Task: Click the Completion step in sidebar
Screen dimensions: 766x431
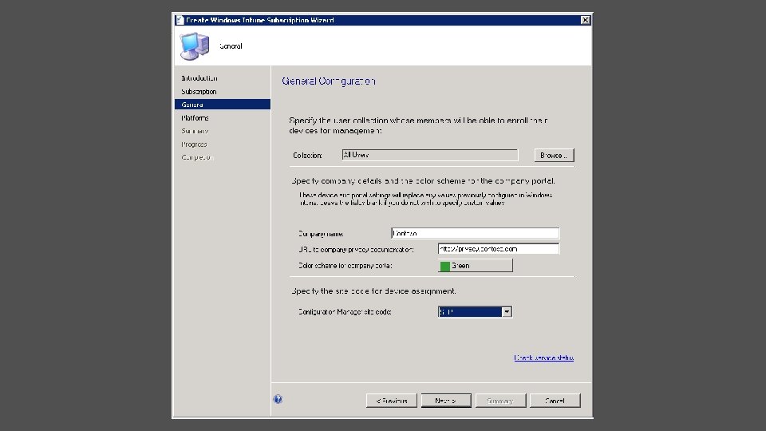Action: coord(197,157)
